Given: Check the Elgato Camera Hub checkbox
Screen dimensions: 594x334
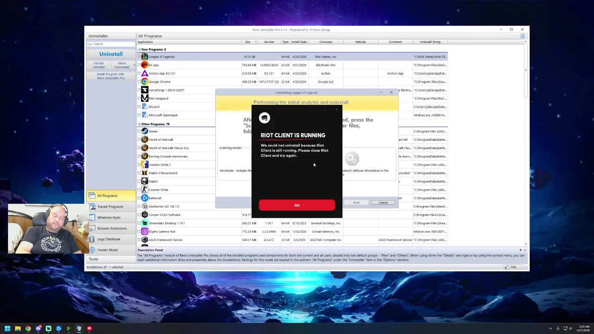Looking at the screenshot, I should tap(139, 231).
